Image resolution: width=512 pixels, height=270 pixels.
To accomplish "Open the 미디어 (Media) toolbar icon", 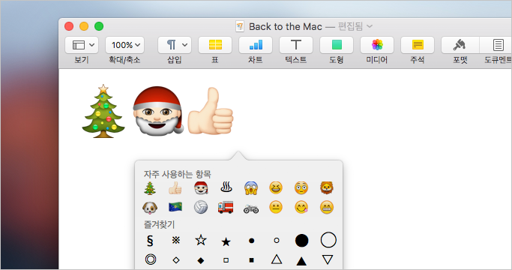I will (377, 45).
